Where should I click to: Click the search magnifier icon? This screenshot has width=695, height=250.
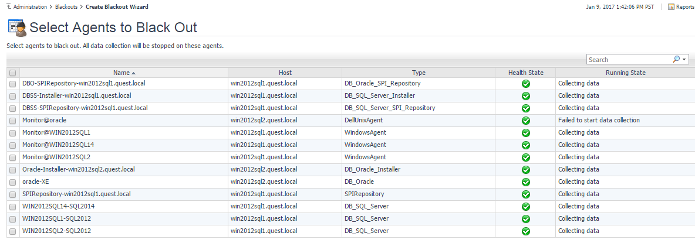click(x=677, y=59)
